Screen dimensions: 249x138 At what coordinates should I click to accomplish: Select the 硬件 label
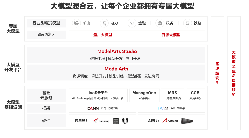(x=46, y=121)
